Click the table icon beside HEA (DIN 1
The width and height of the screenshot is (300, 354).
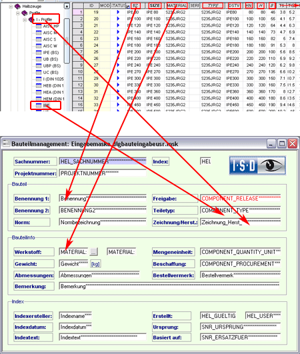point(39,92)
